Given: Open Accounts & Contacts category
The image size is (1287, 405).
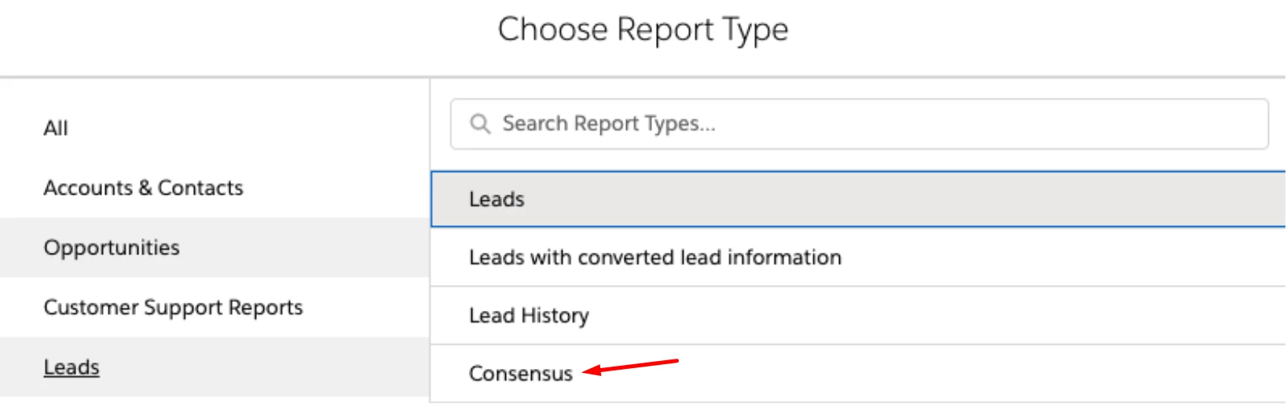Looking at the screenshot, I should (x=143, y=188).
